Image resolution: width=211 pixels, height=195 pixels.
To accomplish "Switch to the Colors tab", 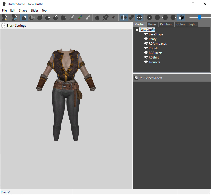I will coord(181,24).
